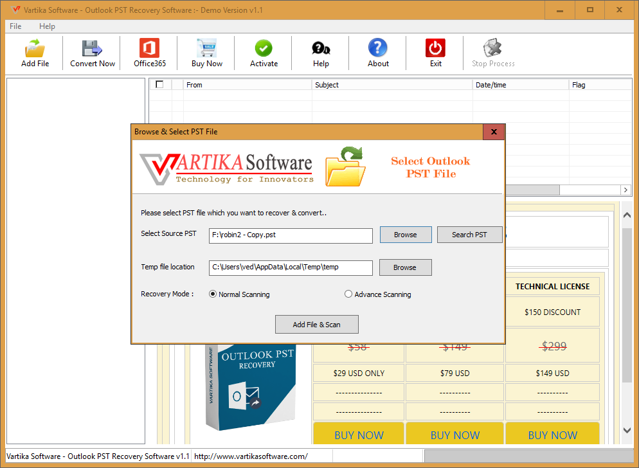Viewport: 639px width, 468px height.
Task: Click into the Temp file location field
Action: click(x=291, y=268)
